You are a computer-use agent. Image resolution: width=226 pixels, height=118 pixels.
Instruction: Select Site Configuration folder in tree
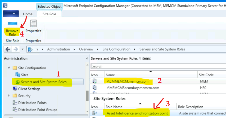(32, 68)
